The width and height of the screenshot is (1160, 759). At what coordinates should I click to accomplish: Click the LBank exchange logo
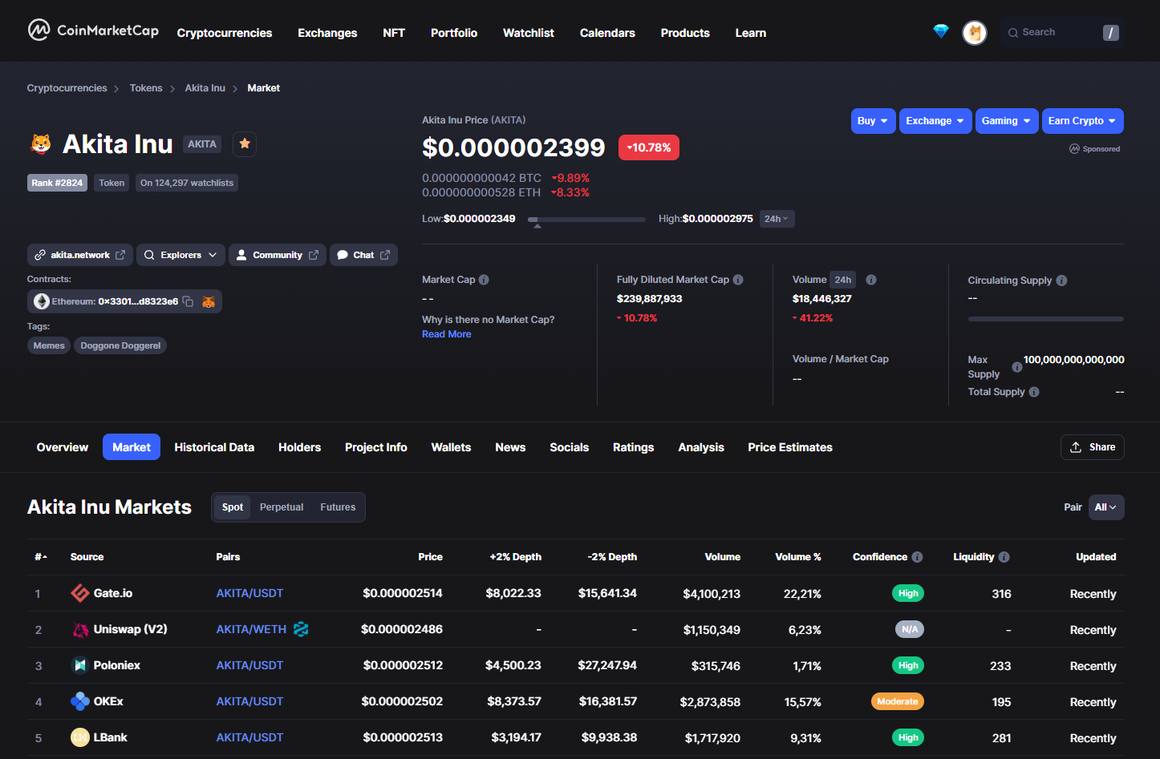80,737
